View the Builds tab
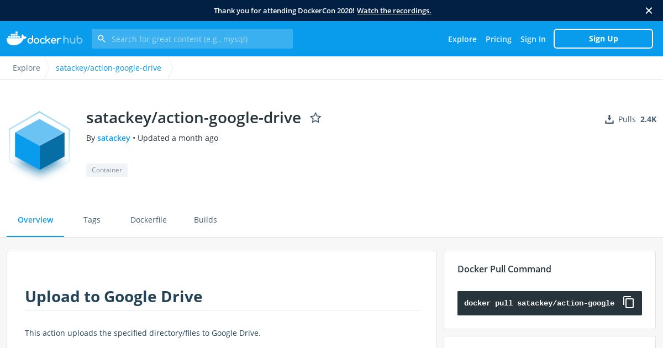The image size is (663, 348). pyautogui.click(x=206, y=220)
